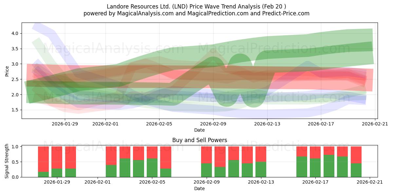Click the 4.0 price axis tick label
Screen dimensions: 393x196
coord(16,33)
